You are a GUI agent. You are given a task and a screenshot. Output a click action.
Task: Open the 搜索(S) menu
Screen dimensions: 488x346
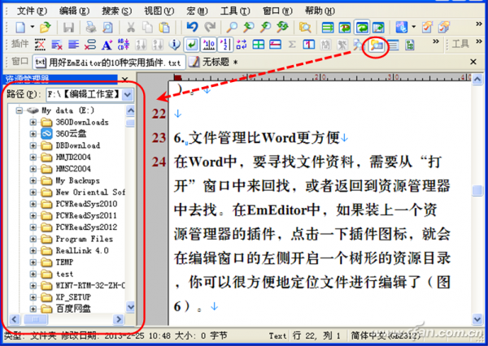click(116, 11)
